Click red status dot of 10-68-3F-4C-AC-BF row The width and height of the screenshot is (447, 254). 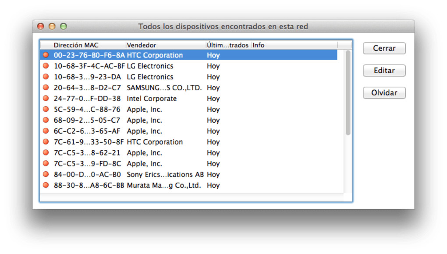(46, 66)
